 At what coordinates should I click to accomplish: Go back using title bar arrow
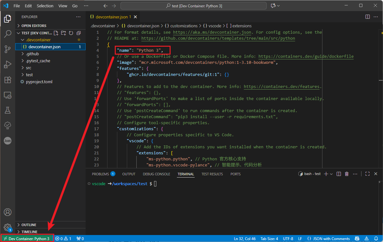[106, 6]
